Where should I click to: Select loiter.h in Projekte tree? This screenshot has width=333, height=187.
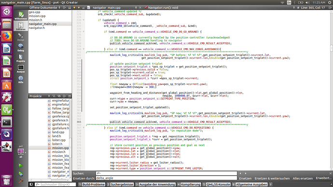click(x=57, y=144)
